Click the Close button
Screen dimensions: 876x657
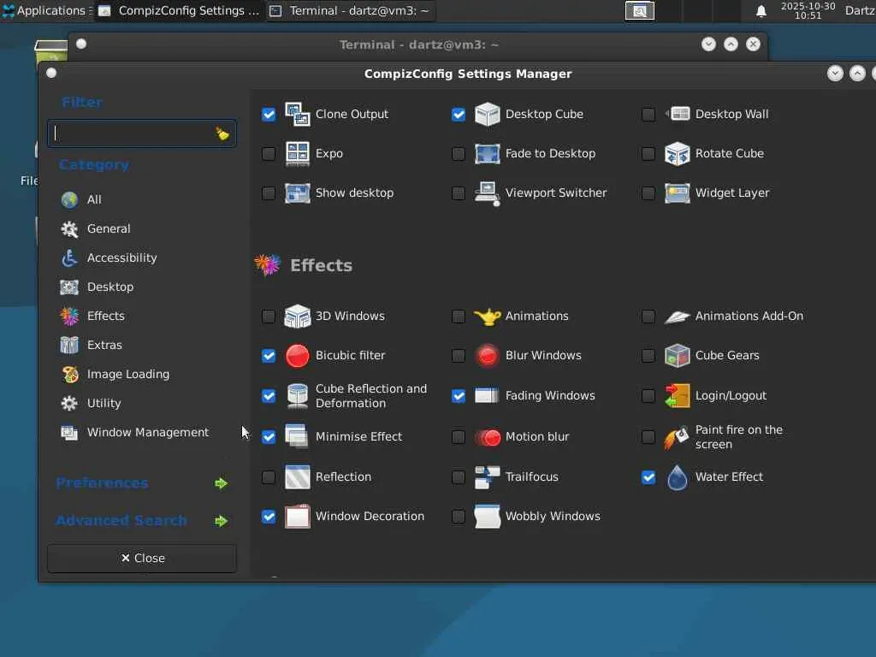point(142,558)
